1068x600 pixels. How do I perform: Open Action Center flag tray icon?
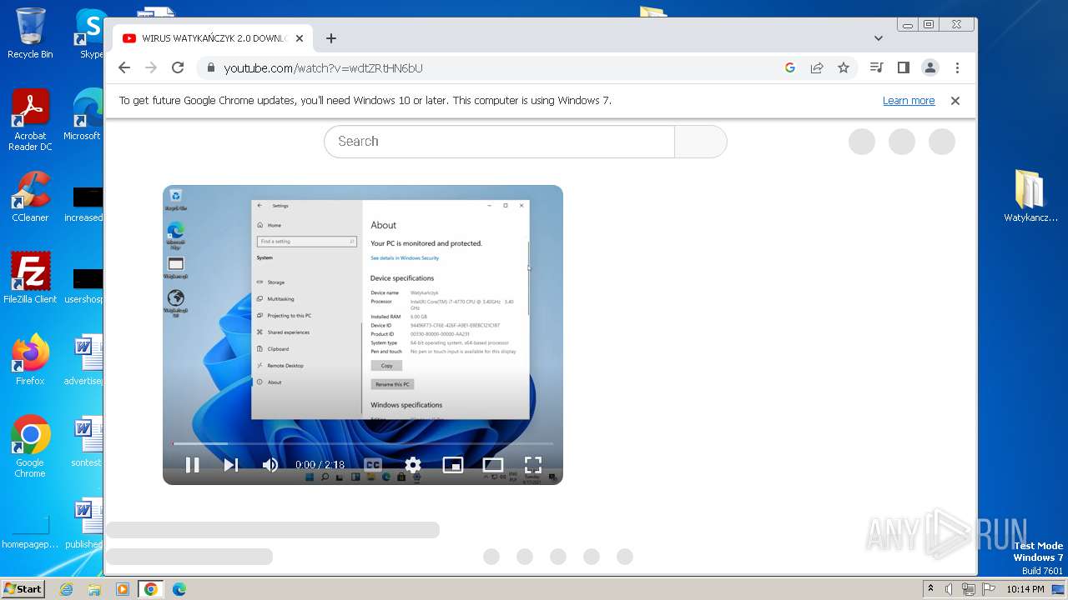click(989, 589)
